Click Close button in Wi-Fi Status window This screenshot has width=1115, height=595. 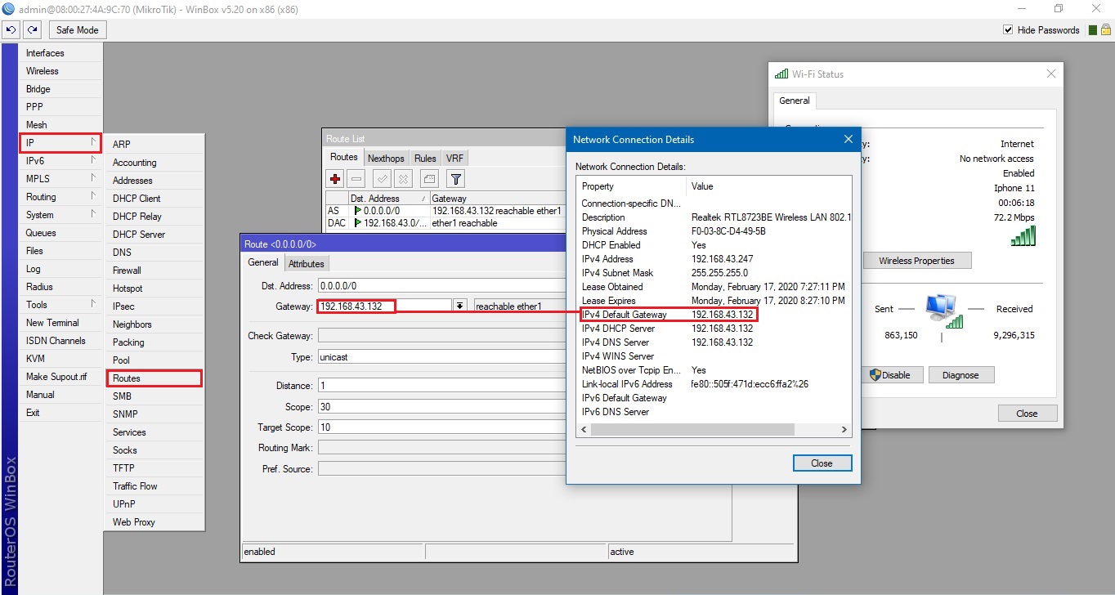[1027, 414]
